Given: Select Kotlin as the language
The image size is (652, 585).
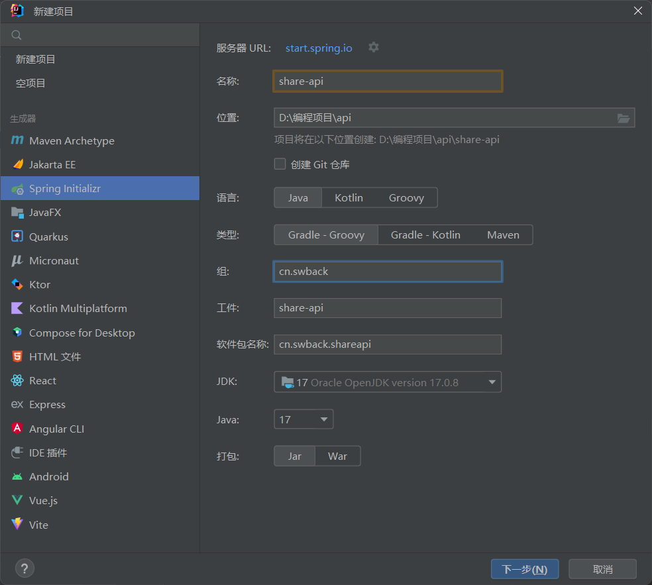Looking at the screenshot, I should (349, 197).
